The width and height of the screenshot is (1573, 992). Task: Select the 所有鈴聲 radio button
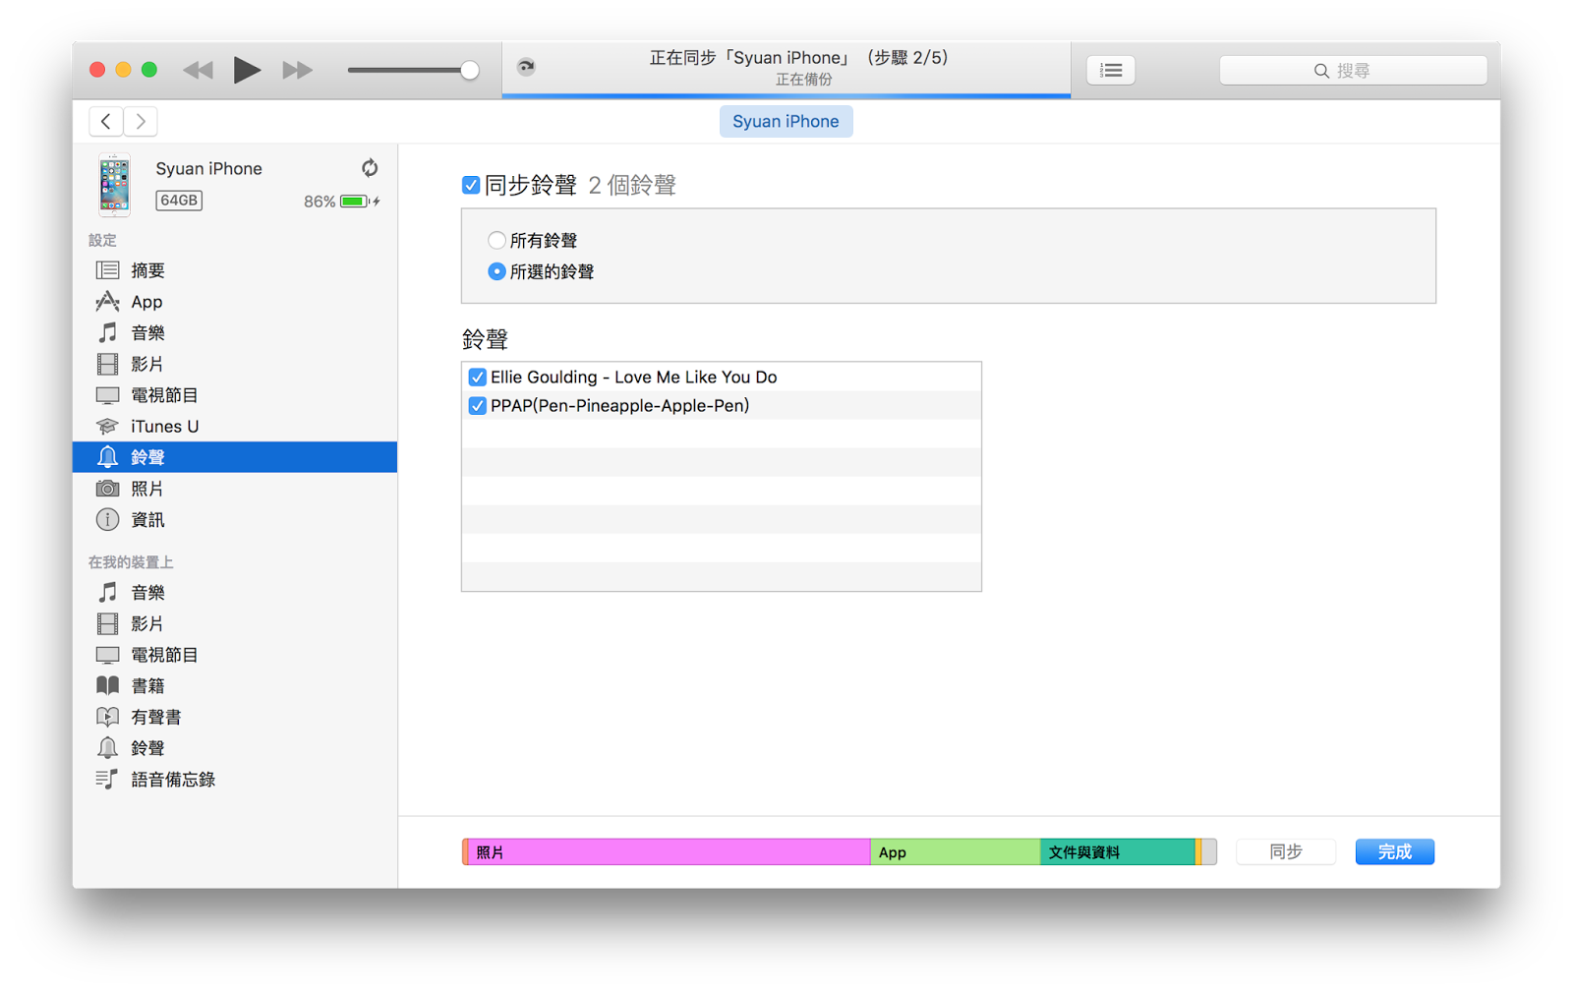click(x=496, y=240)
